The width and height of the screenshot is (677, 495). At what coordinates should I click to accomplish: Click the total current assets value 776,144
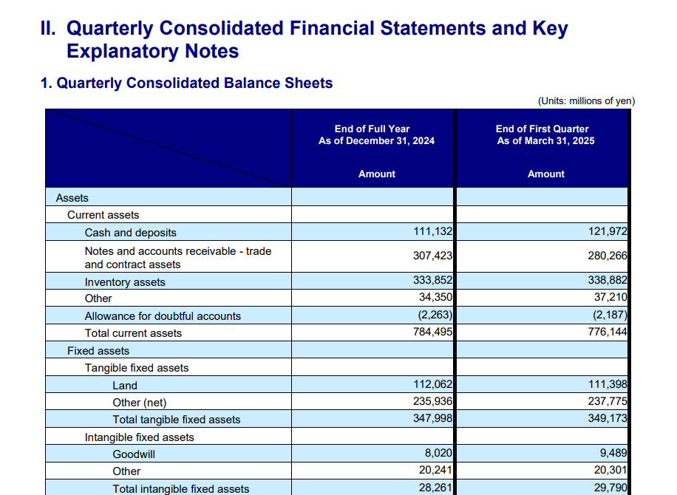coord(607,332)
